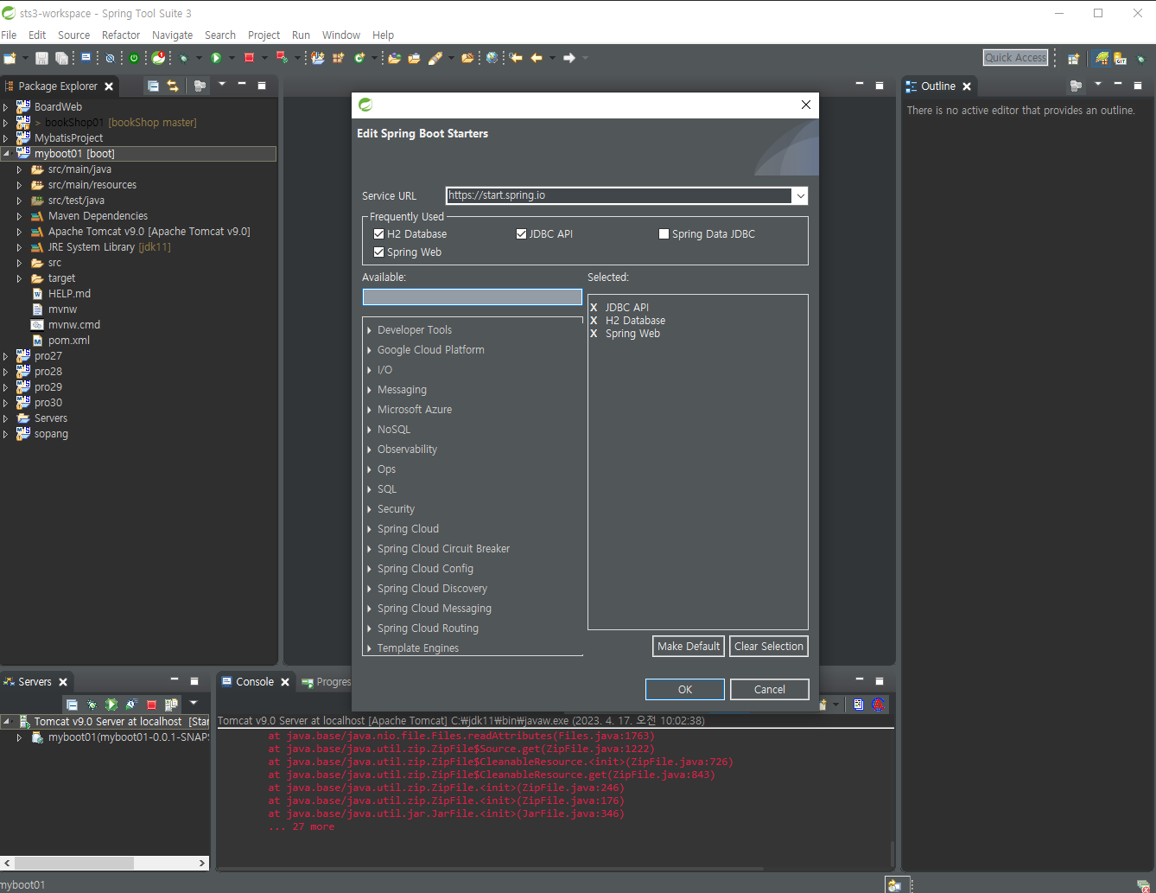Select pom.xml in Package Explorer
Image resolution: width=1156 pixels, height=893 pixels.
(68, 341)
